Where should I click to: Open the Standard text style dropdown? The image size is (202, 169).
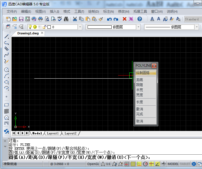point(193,19)
